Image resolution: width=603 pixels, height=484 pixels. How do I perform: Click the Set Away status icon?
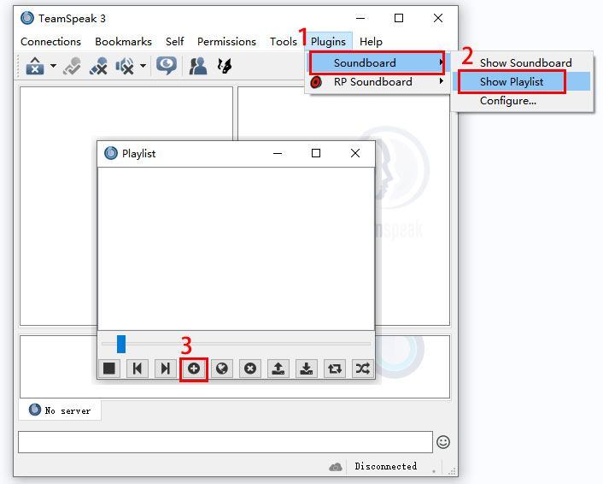(167, 66)
